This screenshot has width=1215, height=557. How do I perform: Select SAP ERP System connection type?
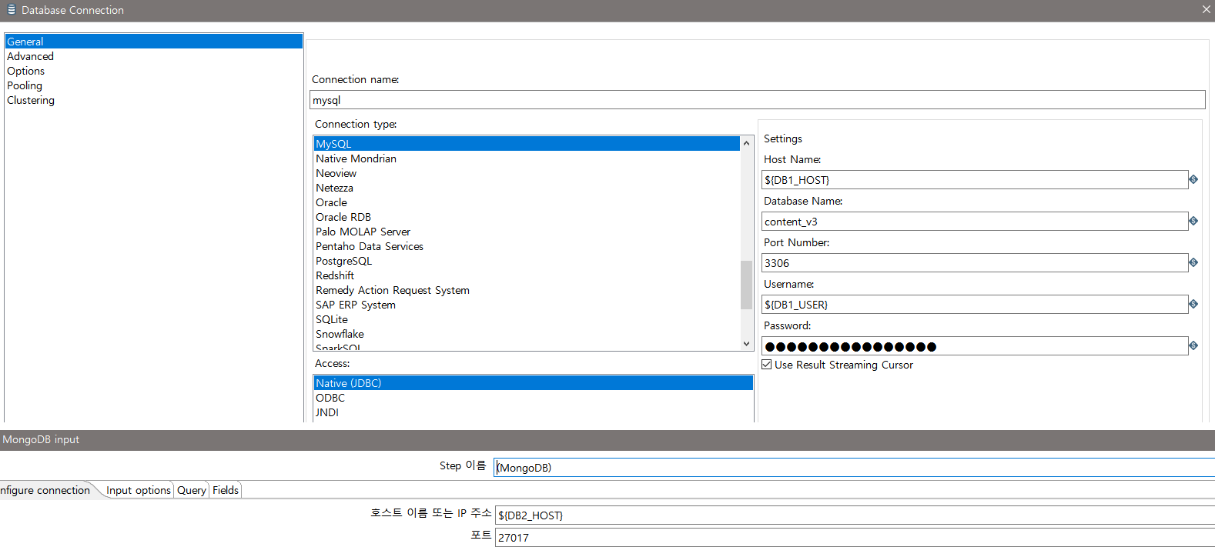[527, 305]
